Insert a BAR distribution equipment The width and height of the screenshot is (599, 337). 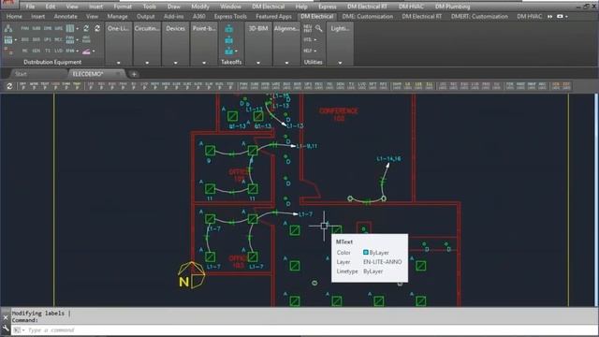click(37, 39)
